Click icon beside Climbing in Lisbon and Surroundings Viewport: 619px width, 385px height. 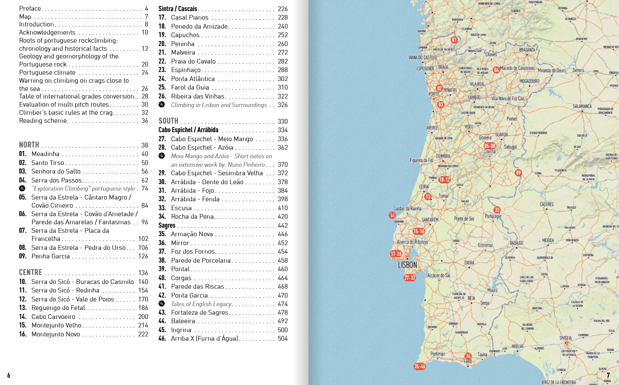pos(162,105)
